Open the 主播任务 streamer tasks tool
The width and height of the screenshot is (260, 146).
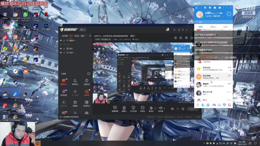(x=86, y=82)
